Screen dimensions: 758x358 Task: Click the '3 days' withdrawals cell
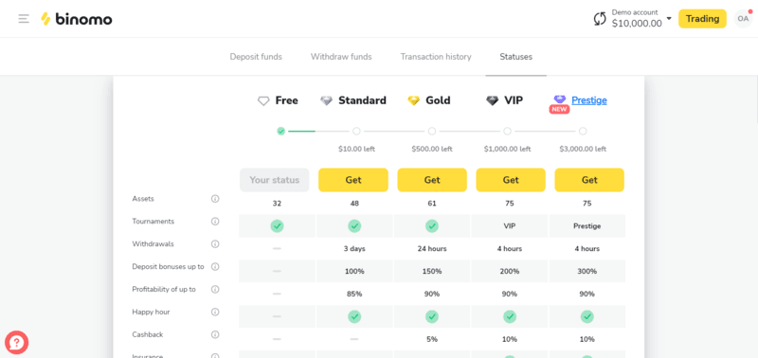click(x=354, y=249)
